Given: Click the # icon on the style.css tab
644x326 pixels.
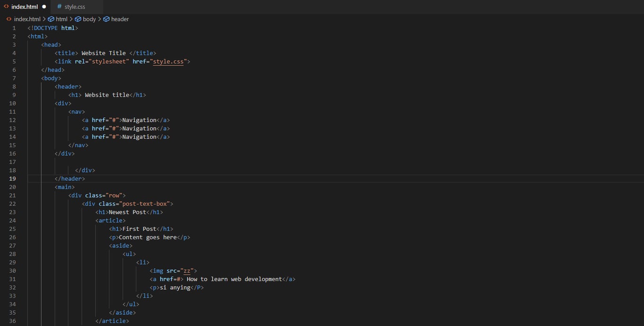Looking at the screenshot, I should click(58, 7).
